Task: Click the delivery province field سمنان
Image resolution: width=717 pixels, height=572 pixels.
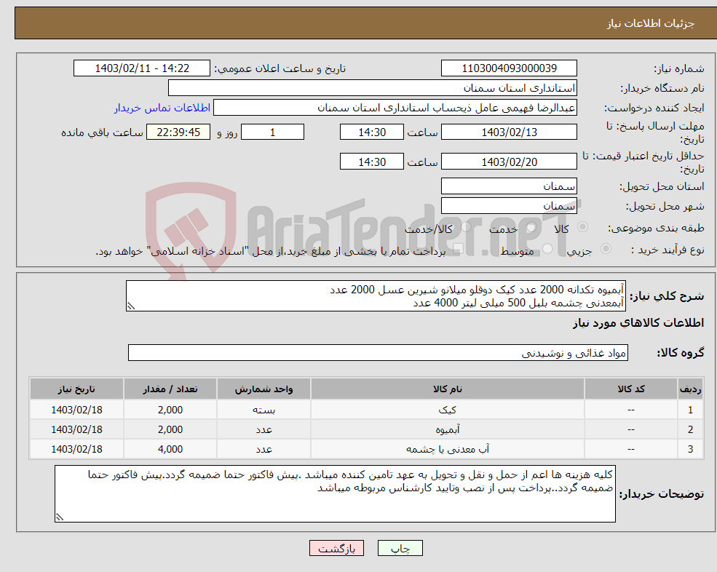Action: pos(509,186)
